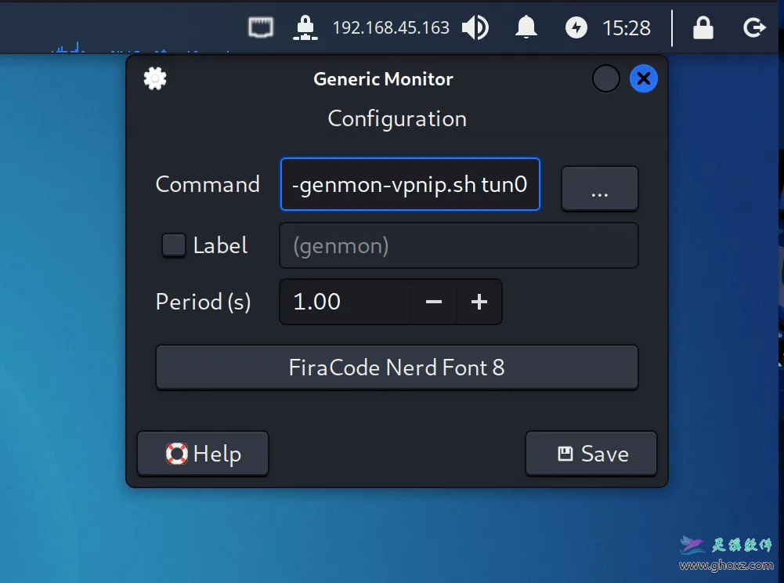Click the power indicator icon beside the clock

(x=576, y=27)
